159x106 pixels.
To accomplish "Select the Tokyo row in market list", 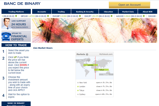I will click(x=95, y=90).
